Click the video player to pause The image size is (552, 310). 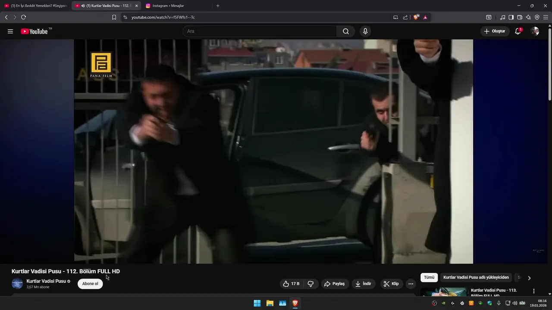pos(273,151)
